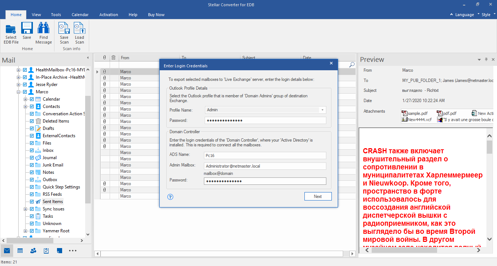Screen dimensions: 497x266
Task: Select the RSS Feeds folder
Action: (x=52, y=194)
